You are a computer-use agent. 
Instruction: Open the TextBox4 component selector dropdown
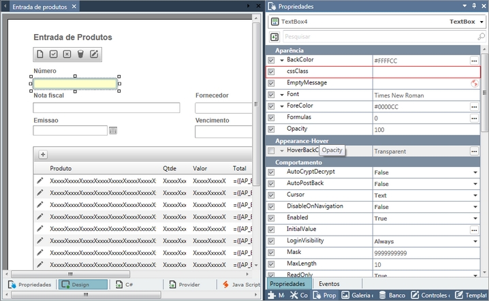[x=482, y=22]
